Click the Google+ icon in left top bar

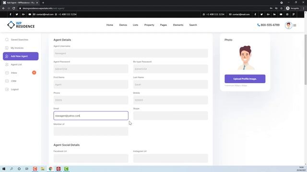[24, 14]
